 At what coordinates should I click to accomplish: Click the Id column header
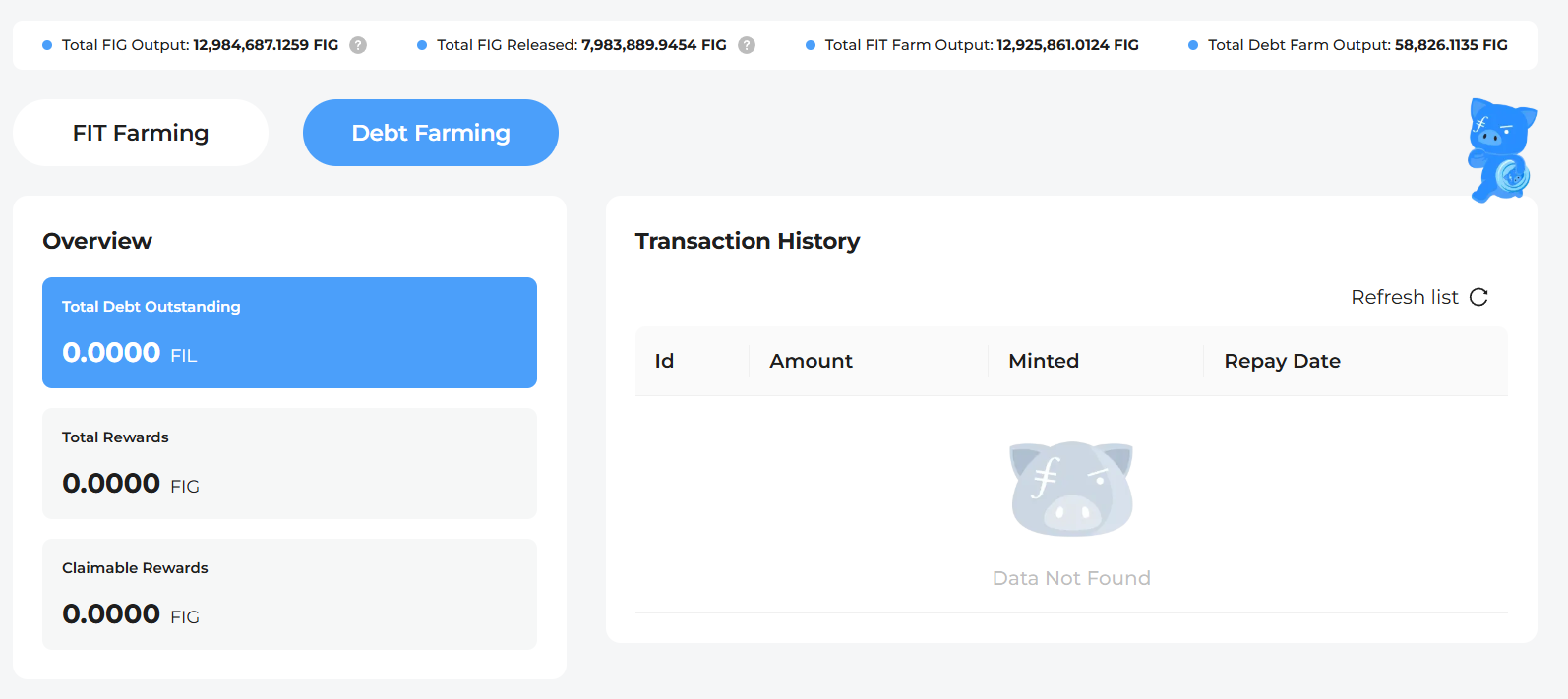tap(665, 361)
